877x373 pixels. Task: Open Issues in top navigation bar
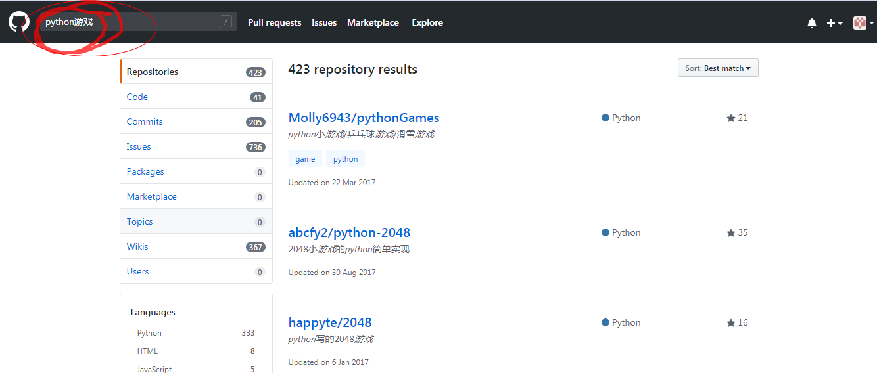(324, 22)
